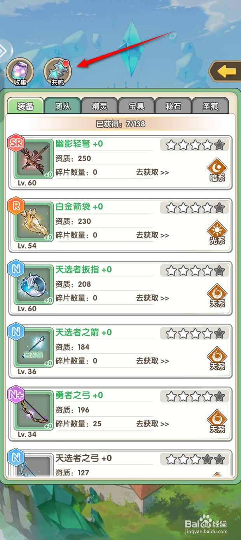
Task: Click 去获取 link for 幽影轻弩
Action: click(152, 172)
